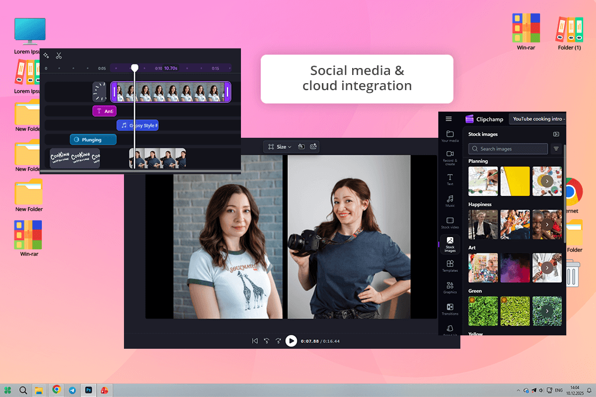Open the Folder (1) desktop icon

[569, 33]
